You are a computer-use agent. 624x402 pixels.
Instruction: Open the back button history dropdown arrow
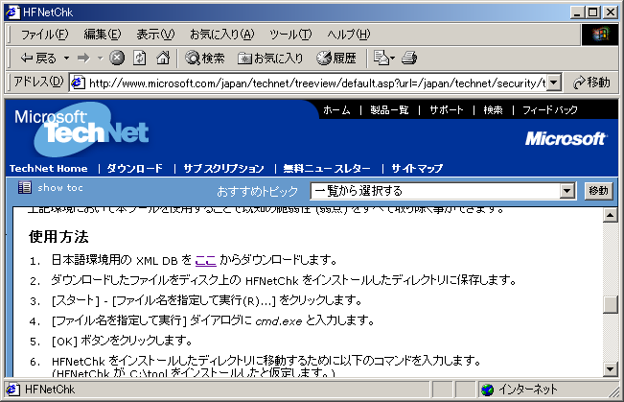(66, 59)
